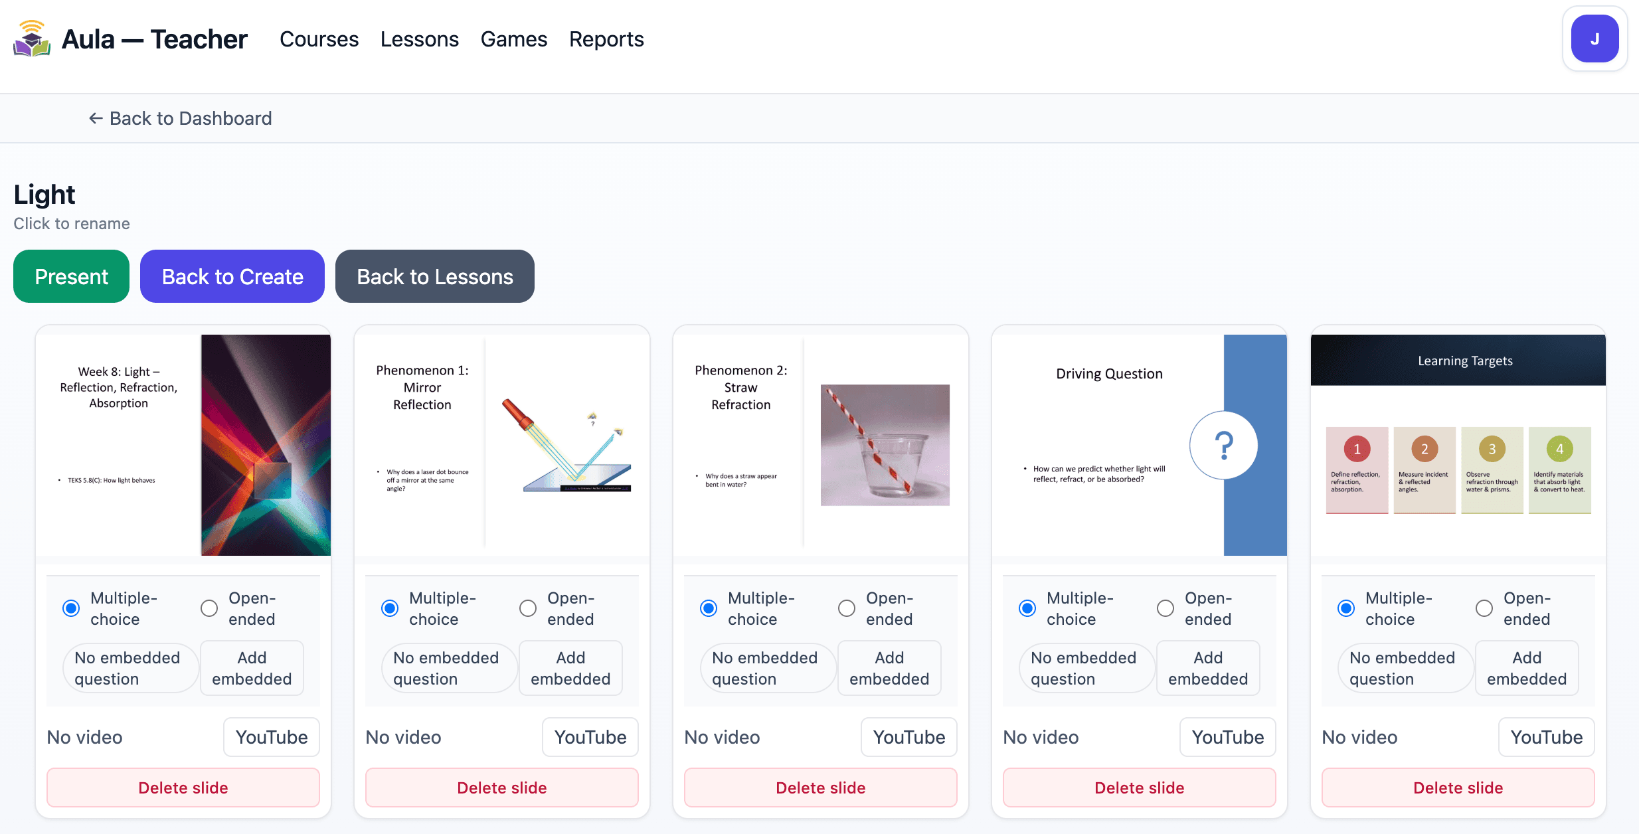
Task: Select Multiple-choice on the Driving Question slide
Action: (x=1027, y=608)
